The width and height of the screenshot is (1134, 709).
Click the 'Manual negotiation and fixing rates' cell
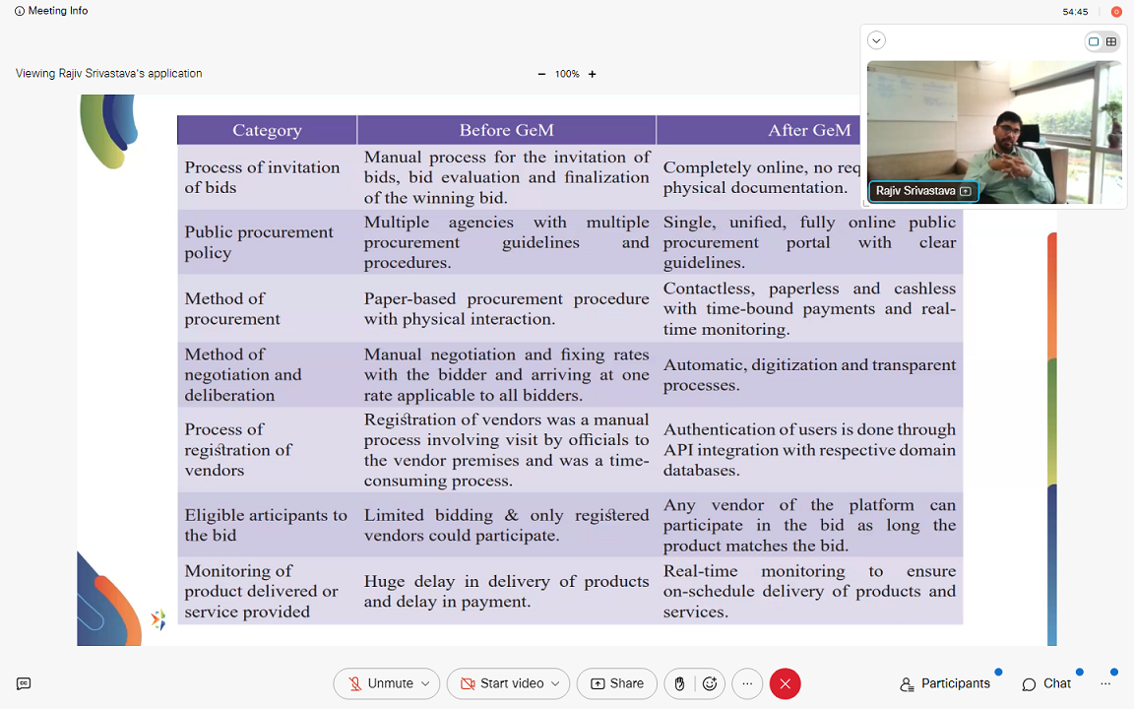(x=506, y=375)
